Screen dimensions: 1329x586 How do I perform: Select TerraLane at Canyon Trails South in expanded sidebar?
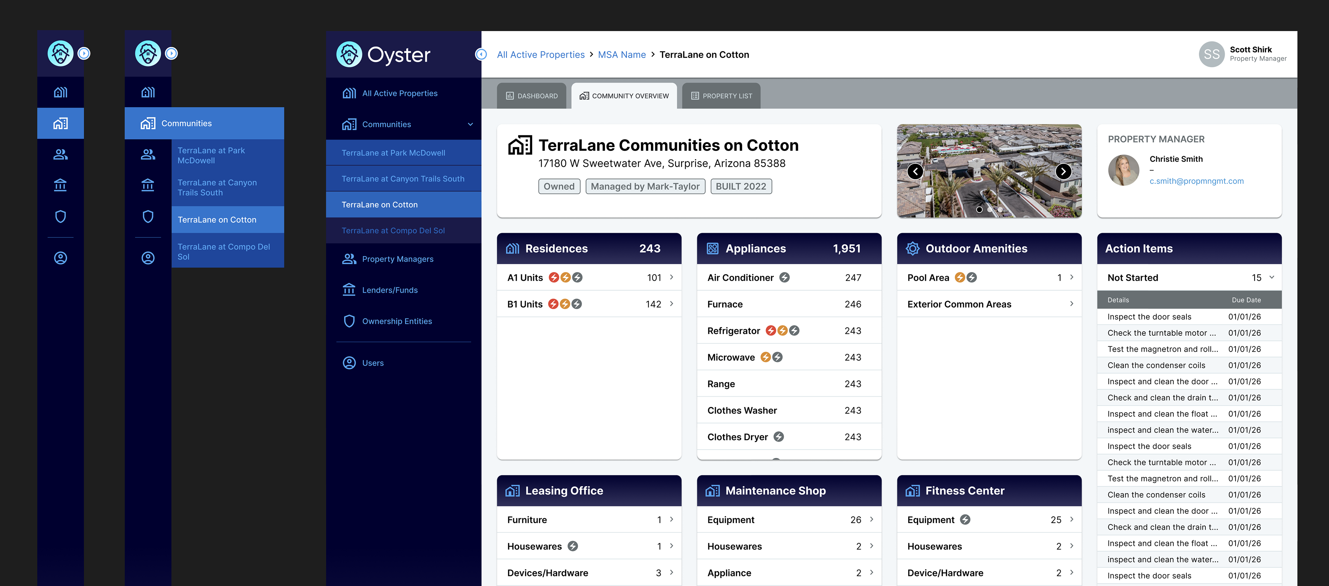[x=404, y=179]
